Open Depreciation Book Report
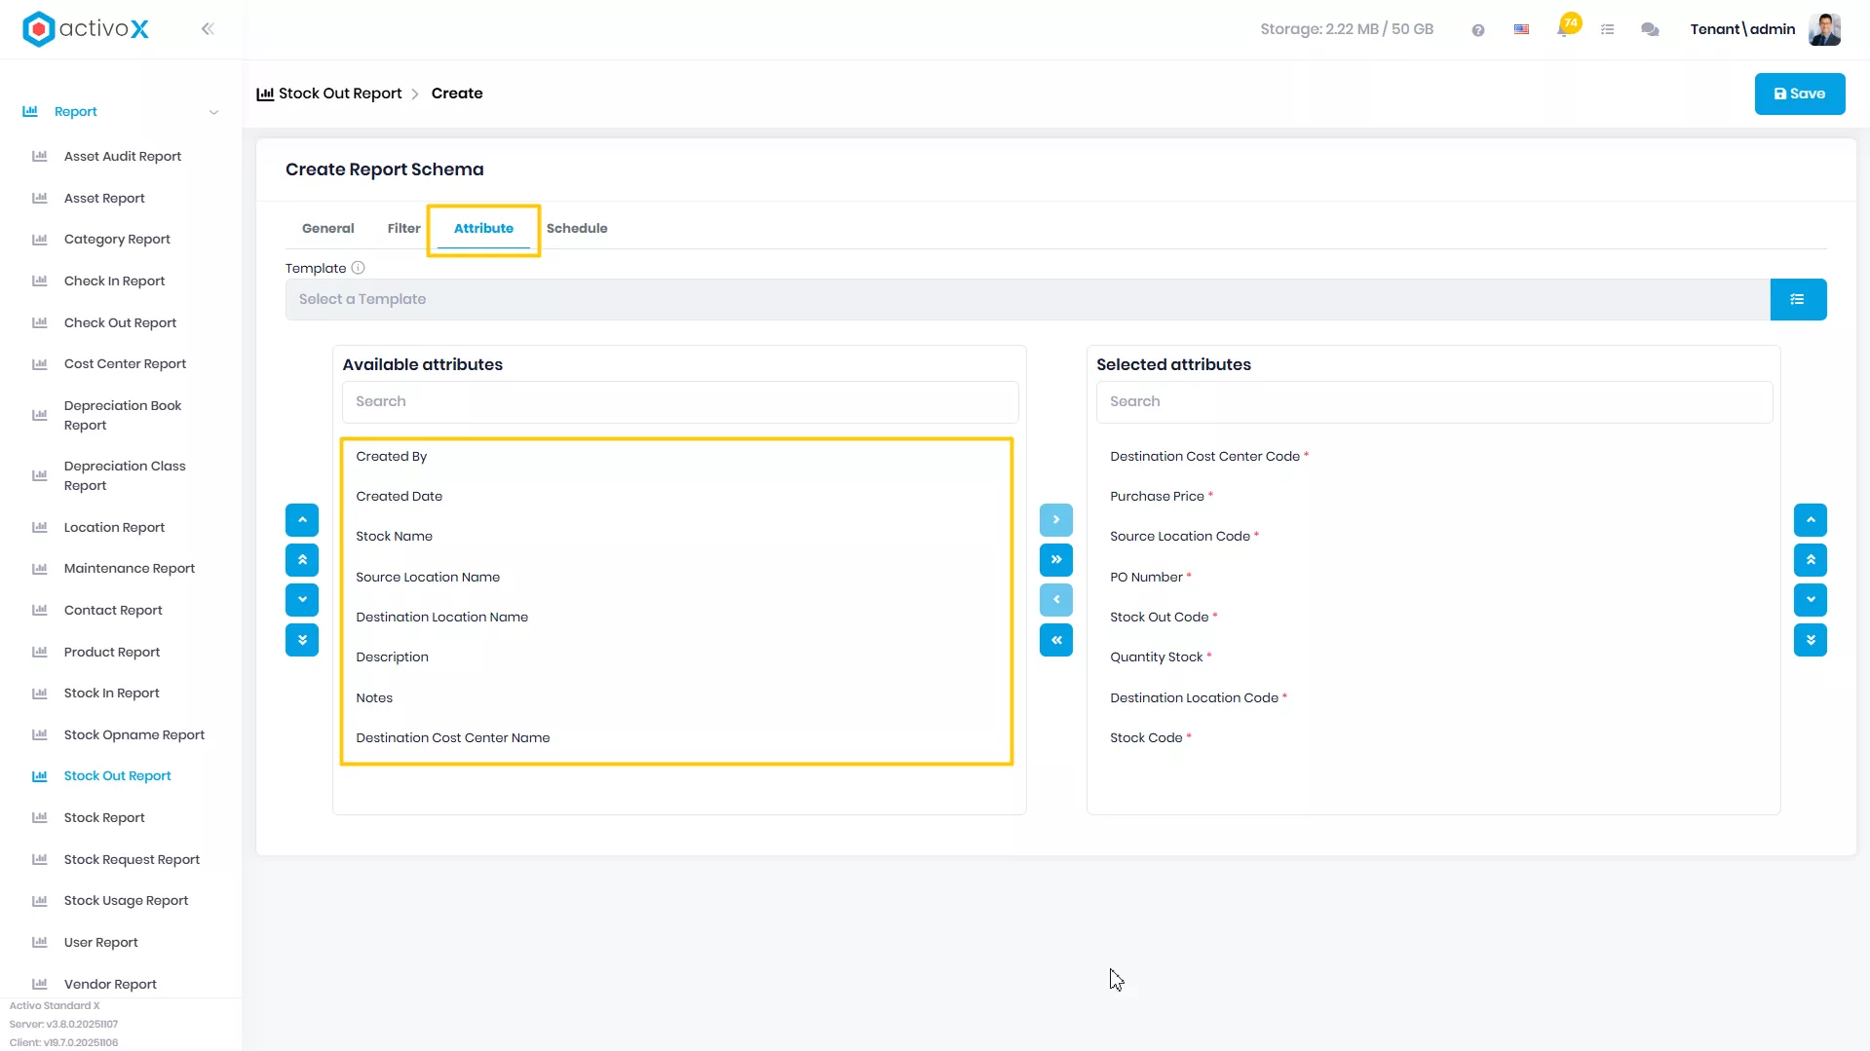Image resolution: width=1870 pixels, height=1051 pixels. point(123,416)
